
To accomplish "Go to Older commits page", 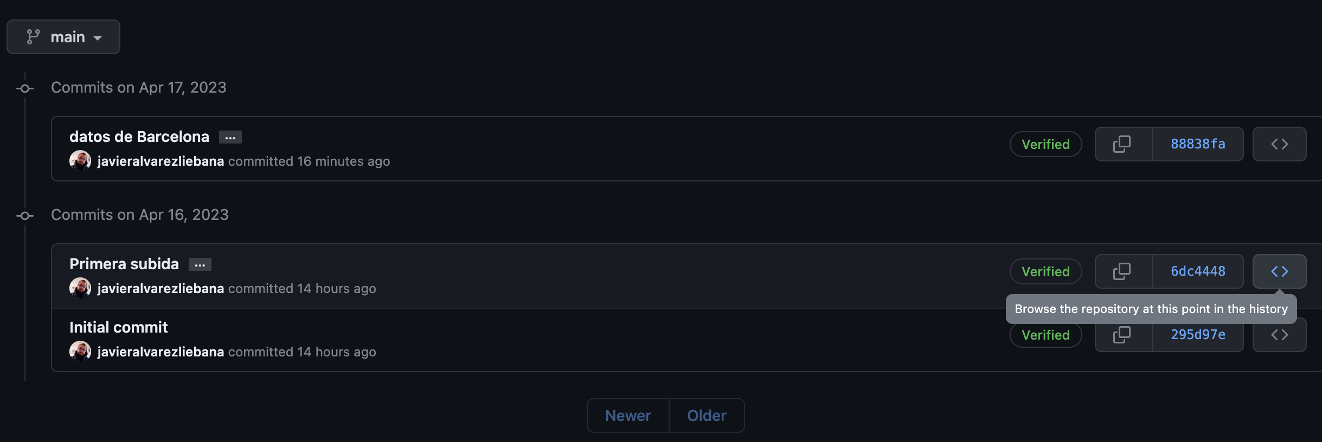I will coord(707,415).
